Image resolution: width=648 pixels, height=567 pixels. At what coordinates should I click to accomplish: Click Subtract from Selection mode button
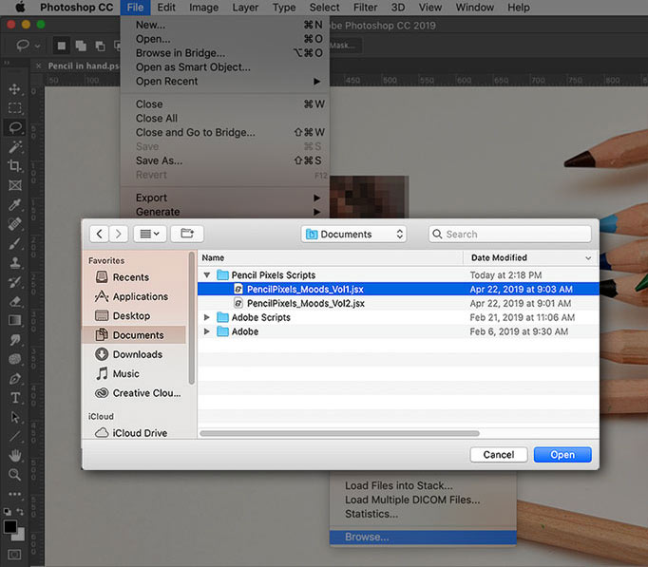tap(100, 46)
